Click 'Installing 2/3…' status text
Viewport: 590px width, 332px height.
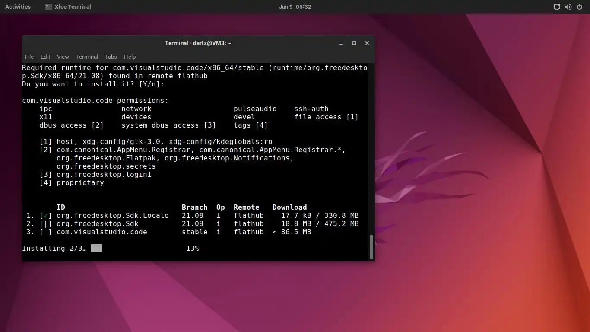tap(54, 248)
